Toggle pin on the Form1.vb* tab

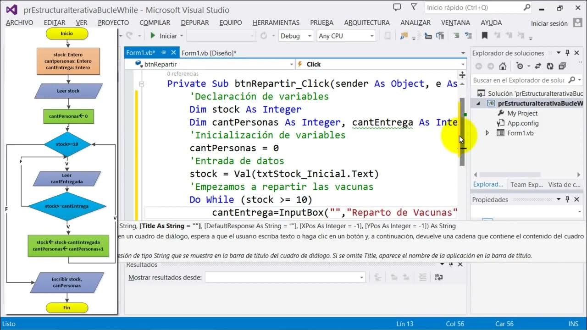coord(163,53)
